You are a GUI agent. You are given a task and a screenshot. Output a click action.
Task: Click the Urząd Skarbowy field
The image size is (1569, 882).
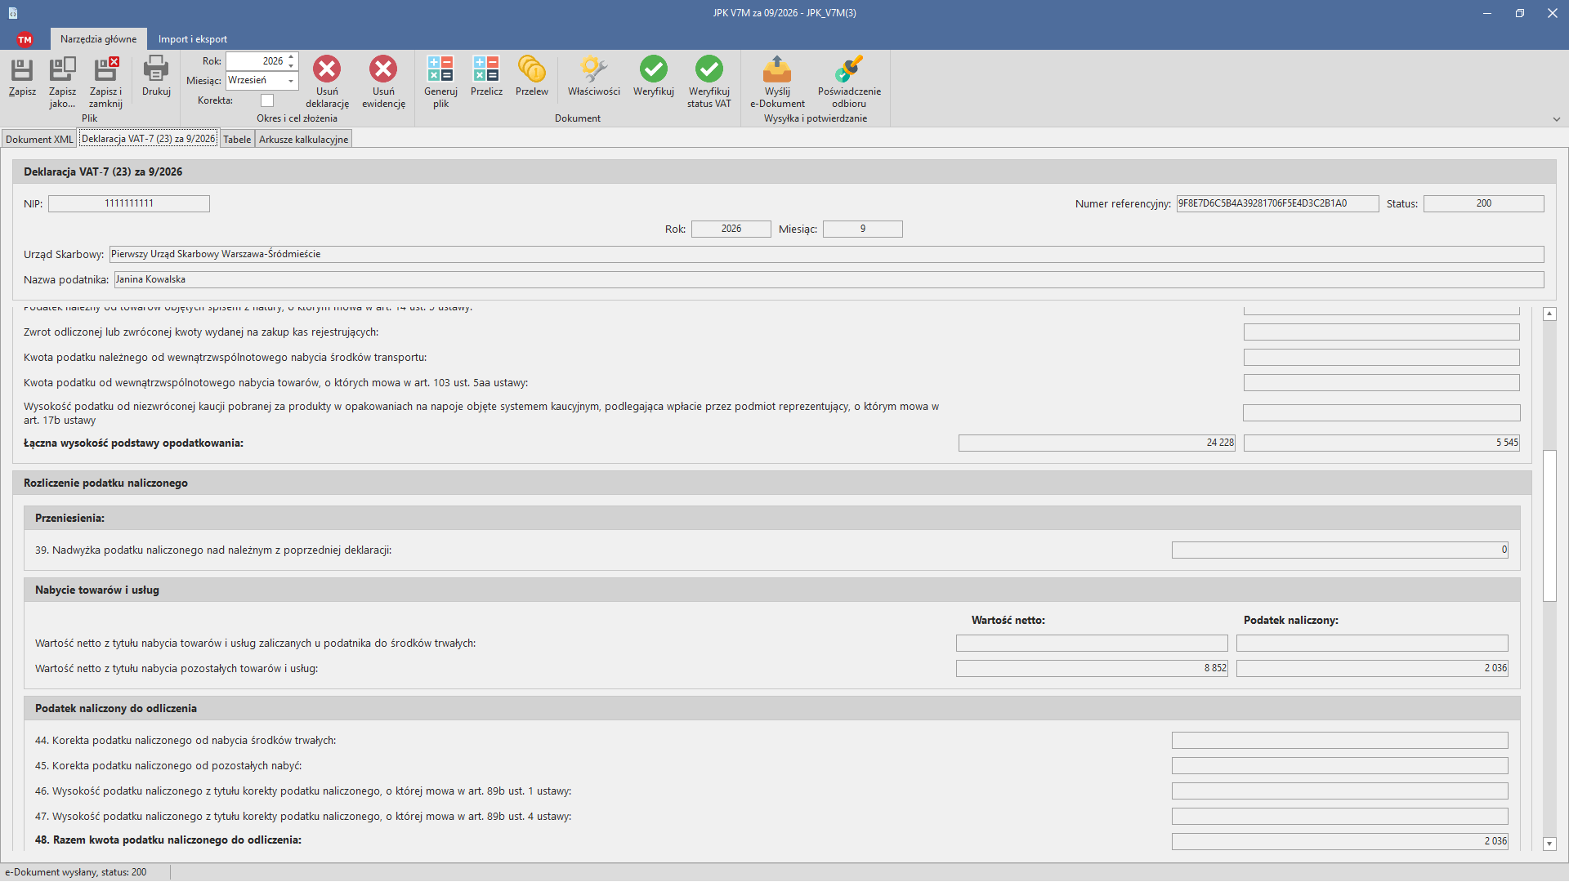[x=827, y=254]
